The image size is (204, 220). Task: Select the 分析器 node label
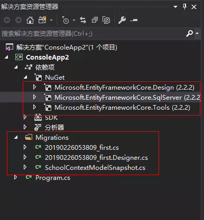tap(54, 128)
